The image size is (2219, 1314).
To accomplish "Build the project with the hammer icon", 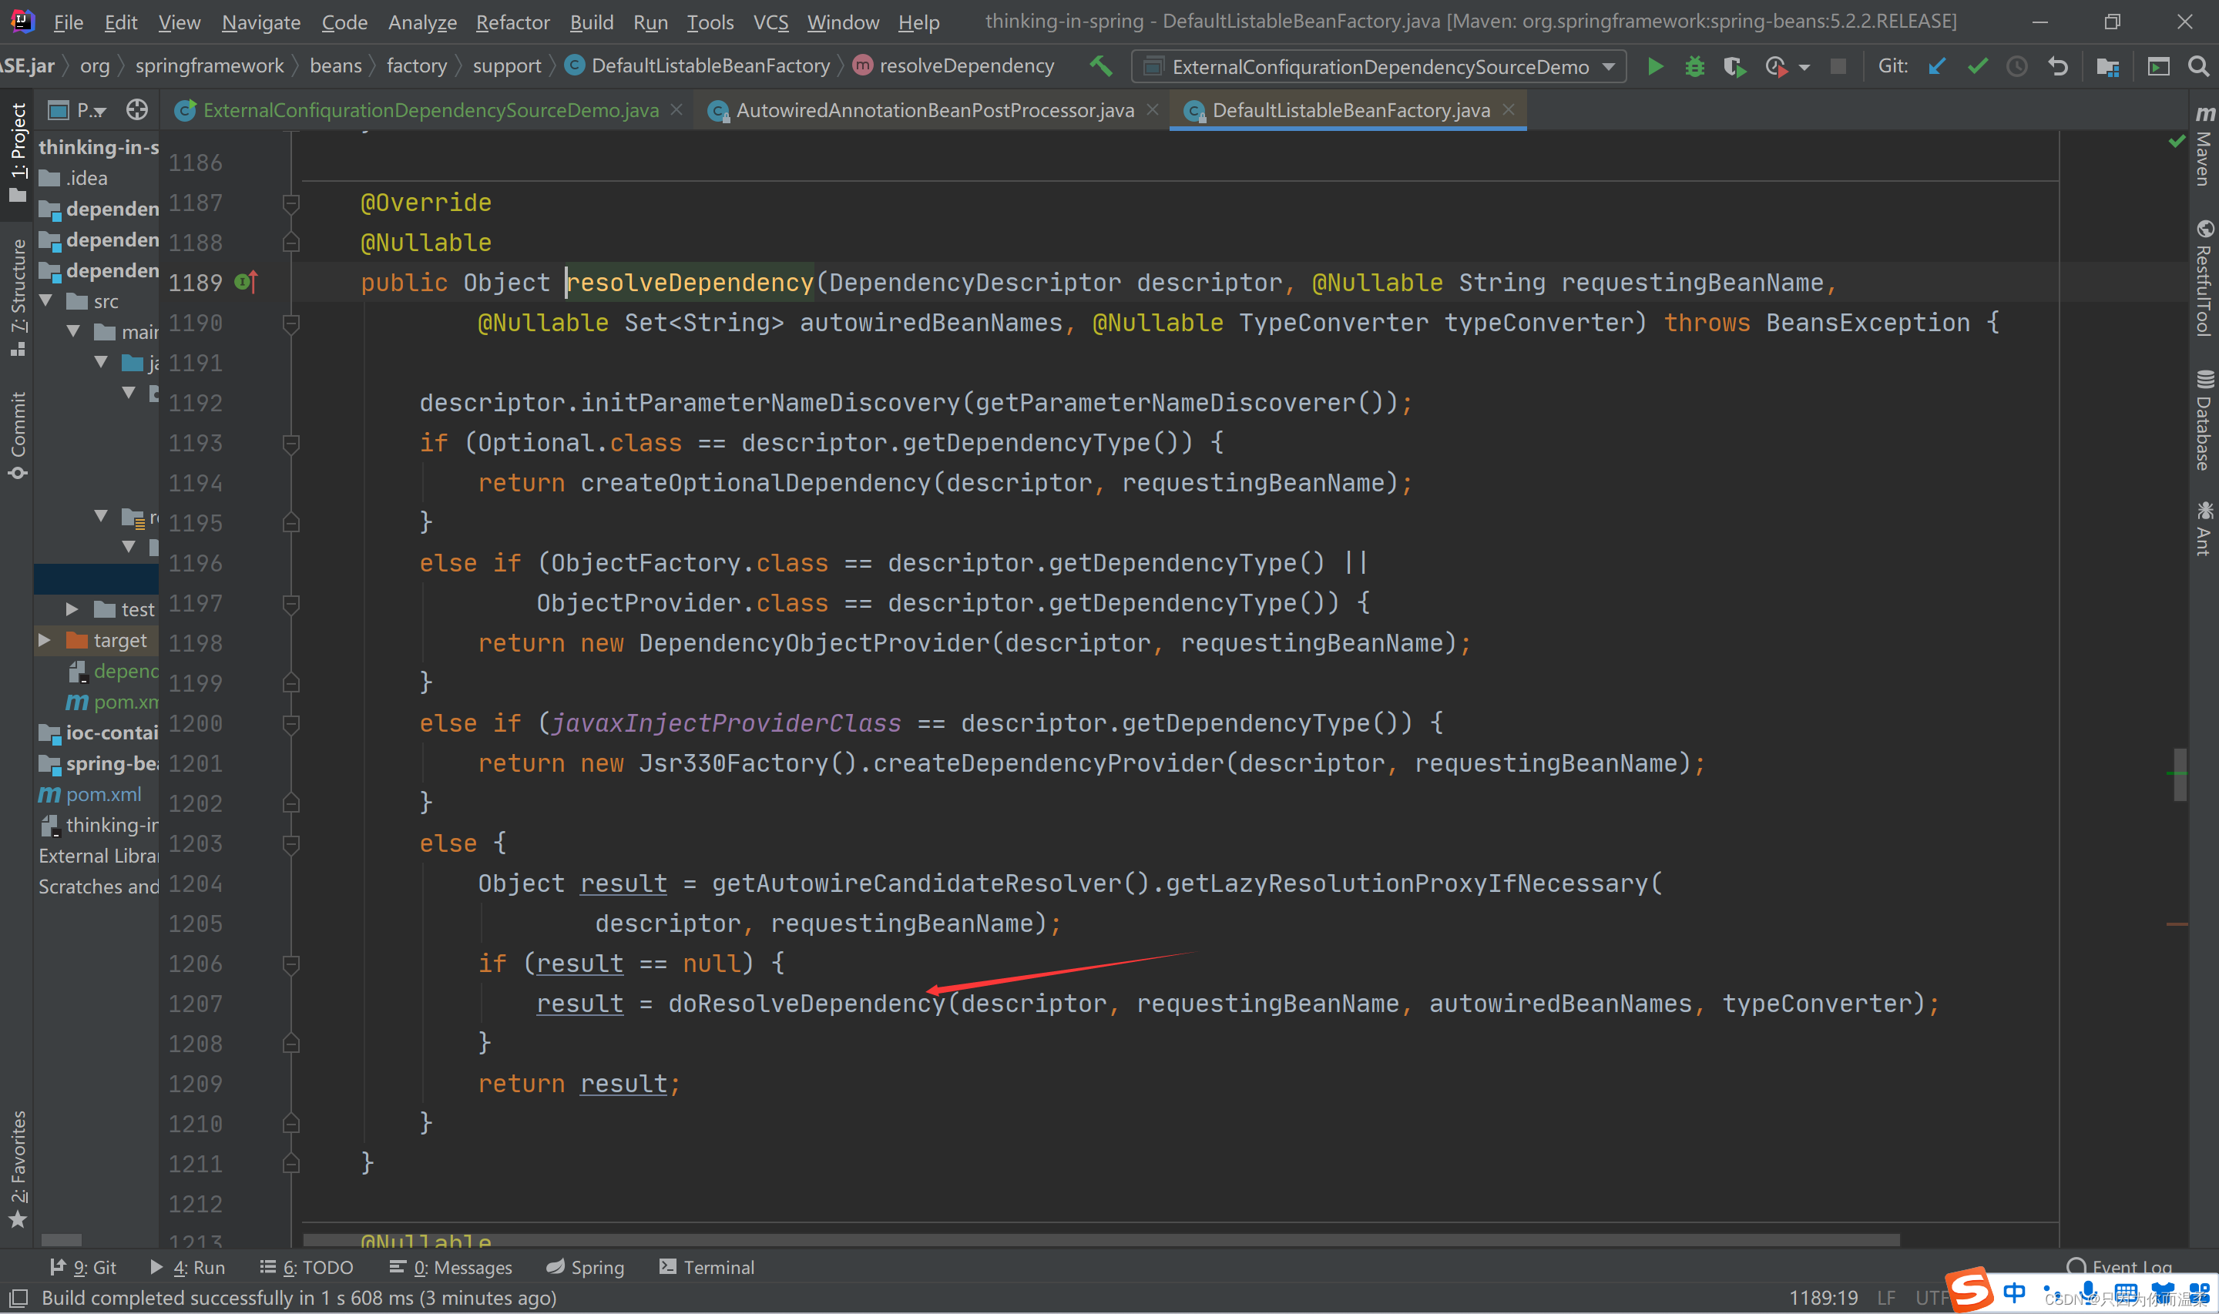I will pyautogui.click(x=1101, y=65).
